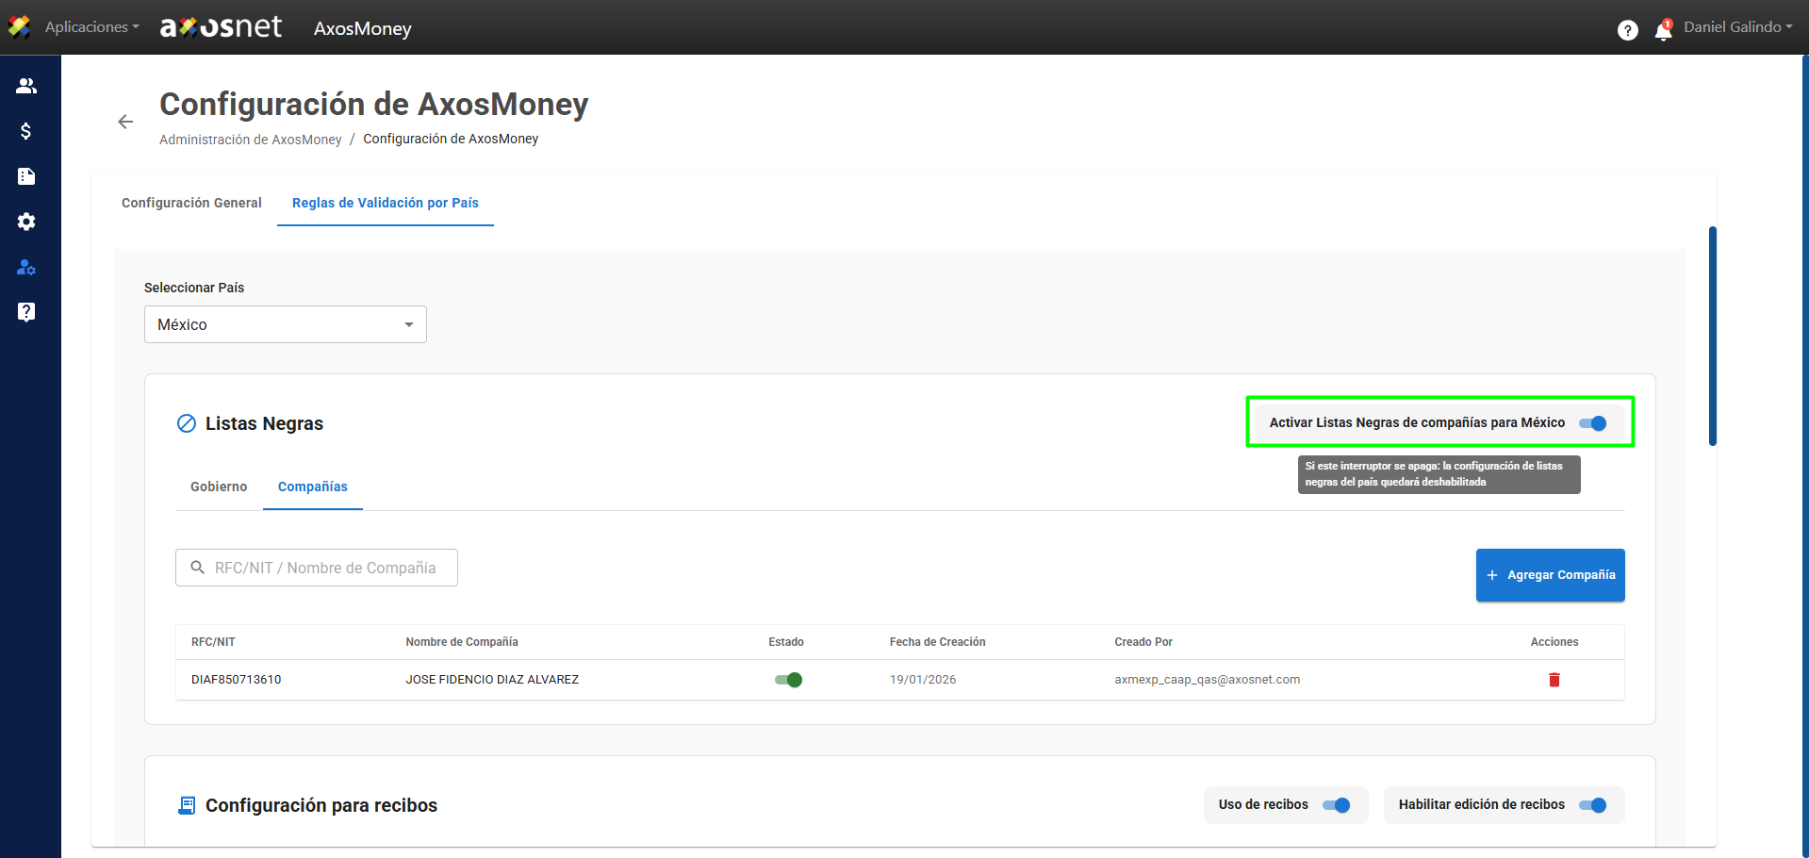Click the Nombre de Compañía column header
This screenshot has width=1809, height=858.
462,642
